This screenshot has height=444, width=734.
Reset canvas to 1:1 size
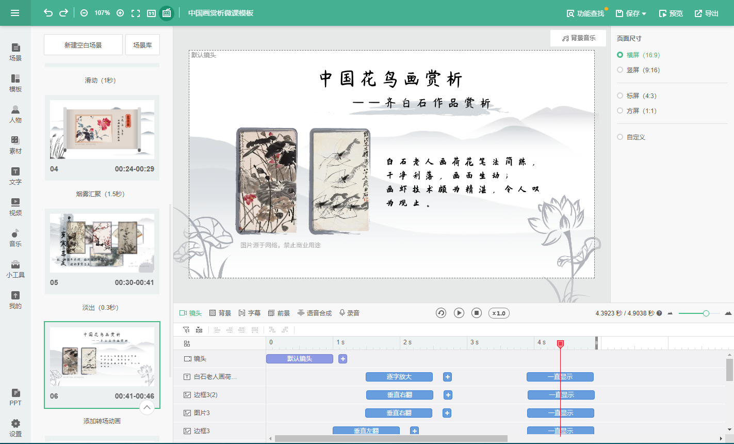[151, 13]
